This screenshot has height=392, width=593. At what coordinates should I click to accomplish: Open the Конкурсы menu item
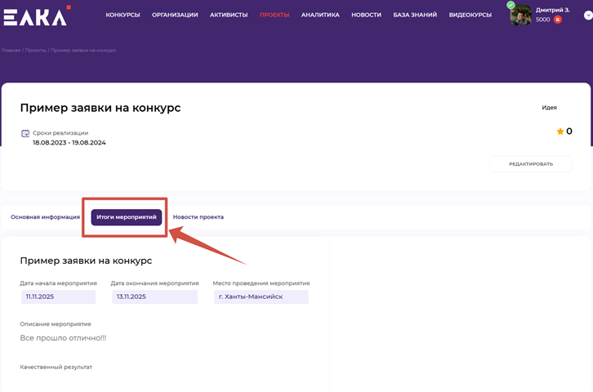[123, 15]
